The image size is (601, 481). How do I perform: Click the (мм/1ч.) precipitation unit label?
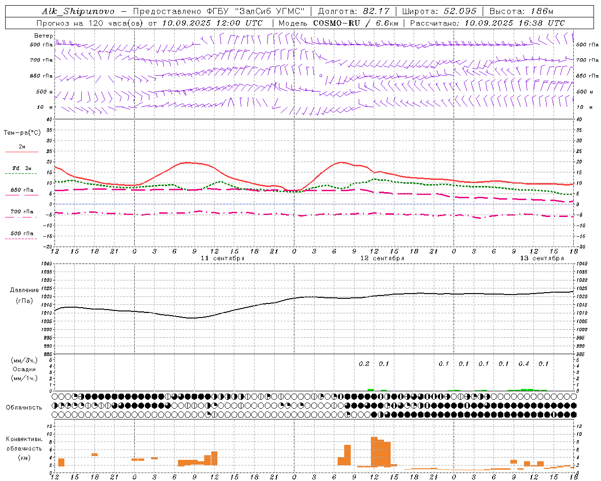click(24, 378)
